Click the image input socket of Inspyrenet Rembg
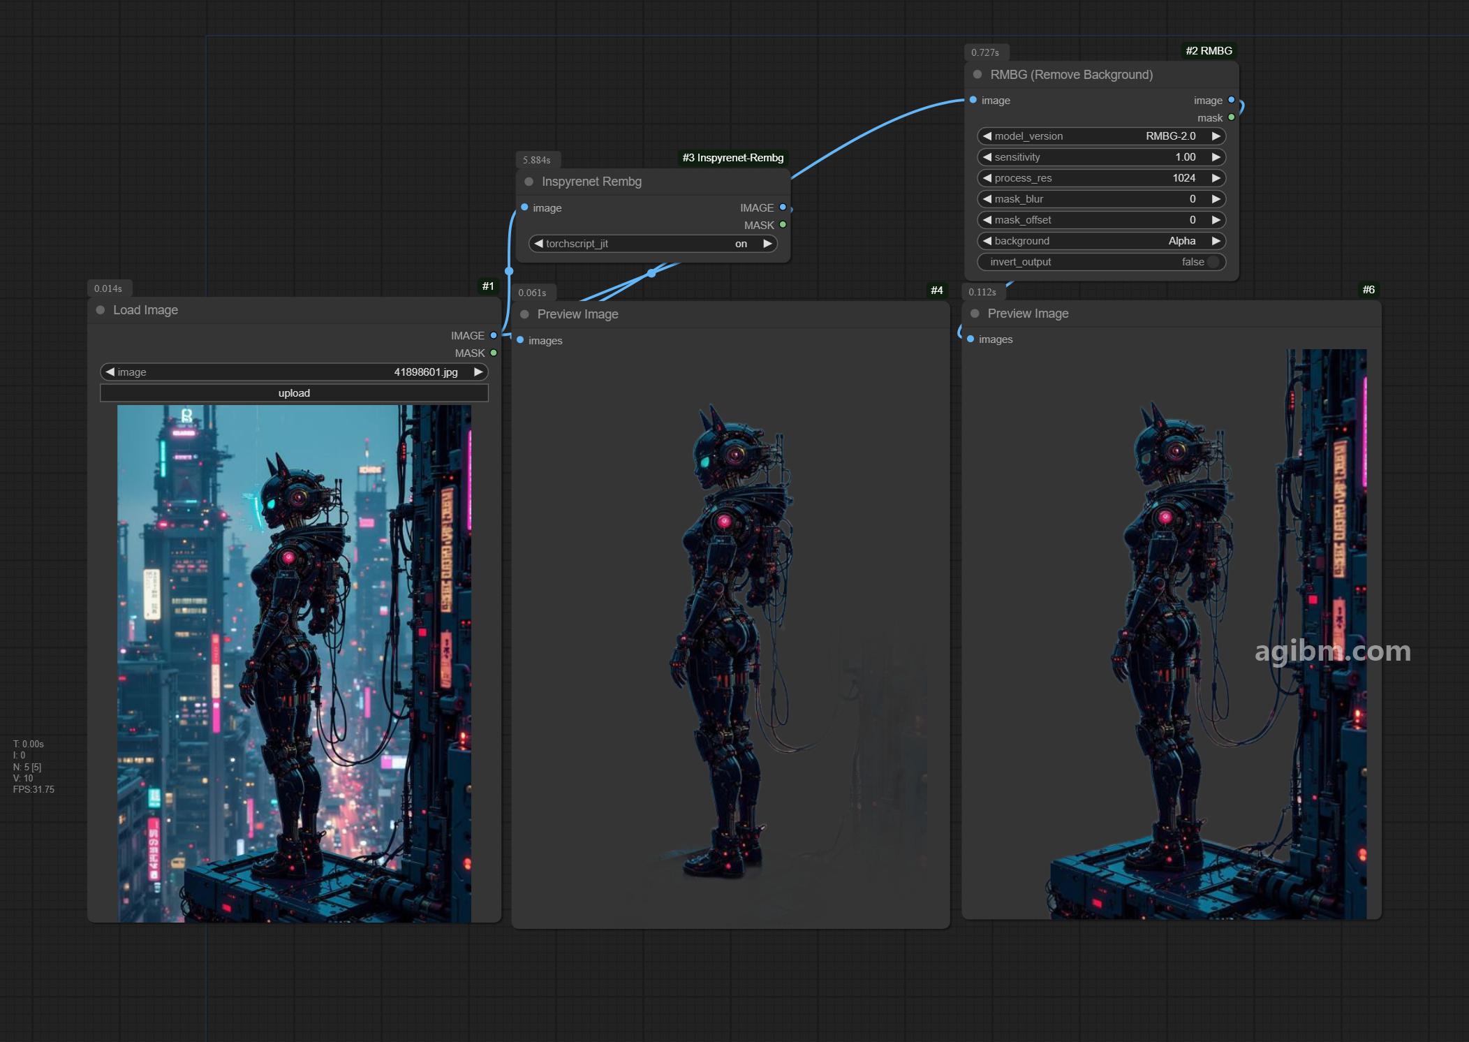 (x=524, y=207)
